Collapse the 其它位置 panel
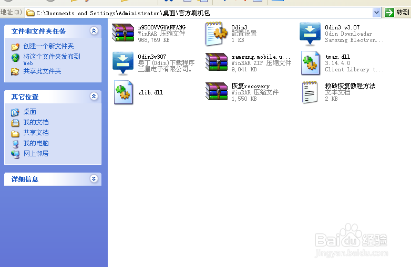This screenshot has height=267, width=411. click(x=94, y=96)
